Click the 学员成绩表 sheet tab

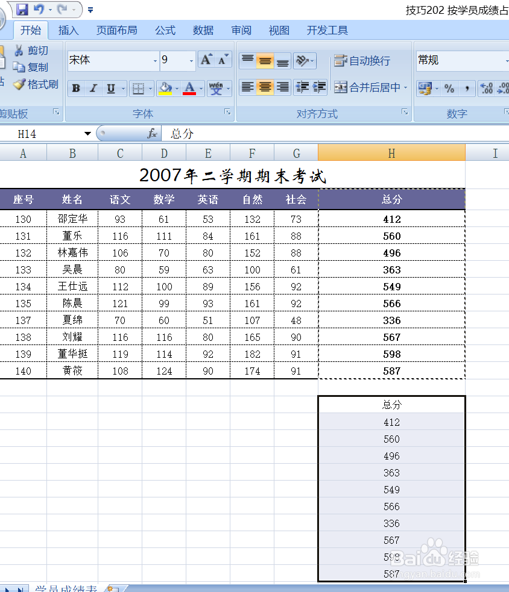pyautogui.click(x=66, y=588)
